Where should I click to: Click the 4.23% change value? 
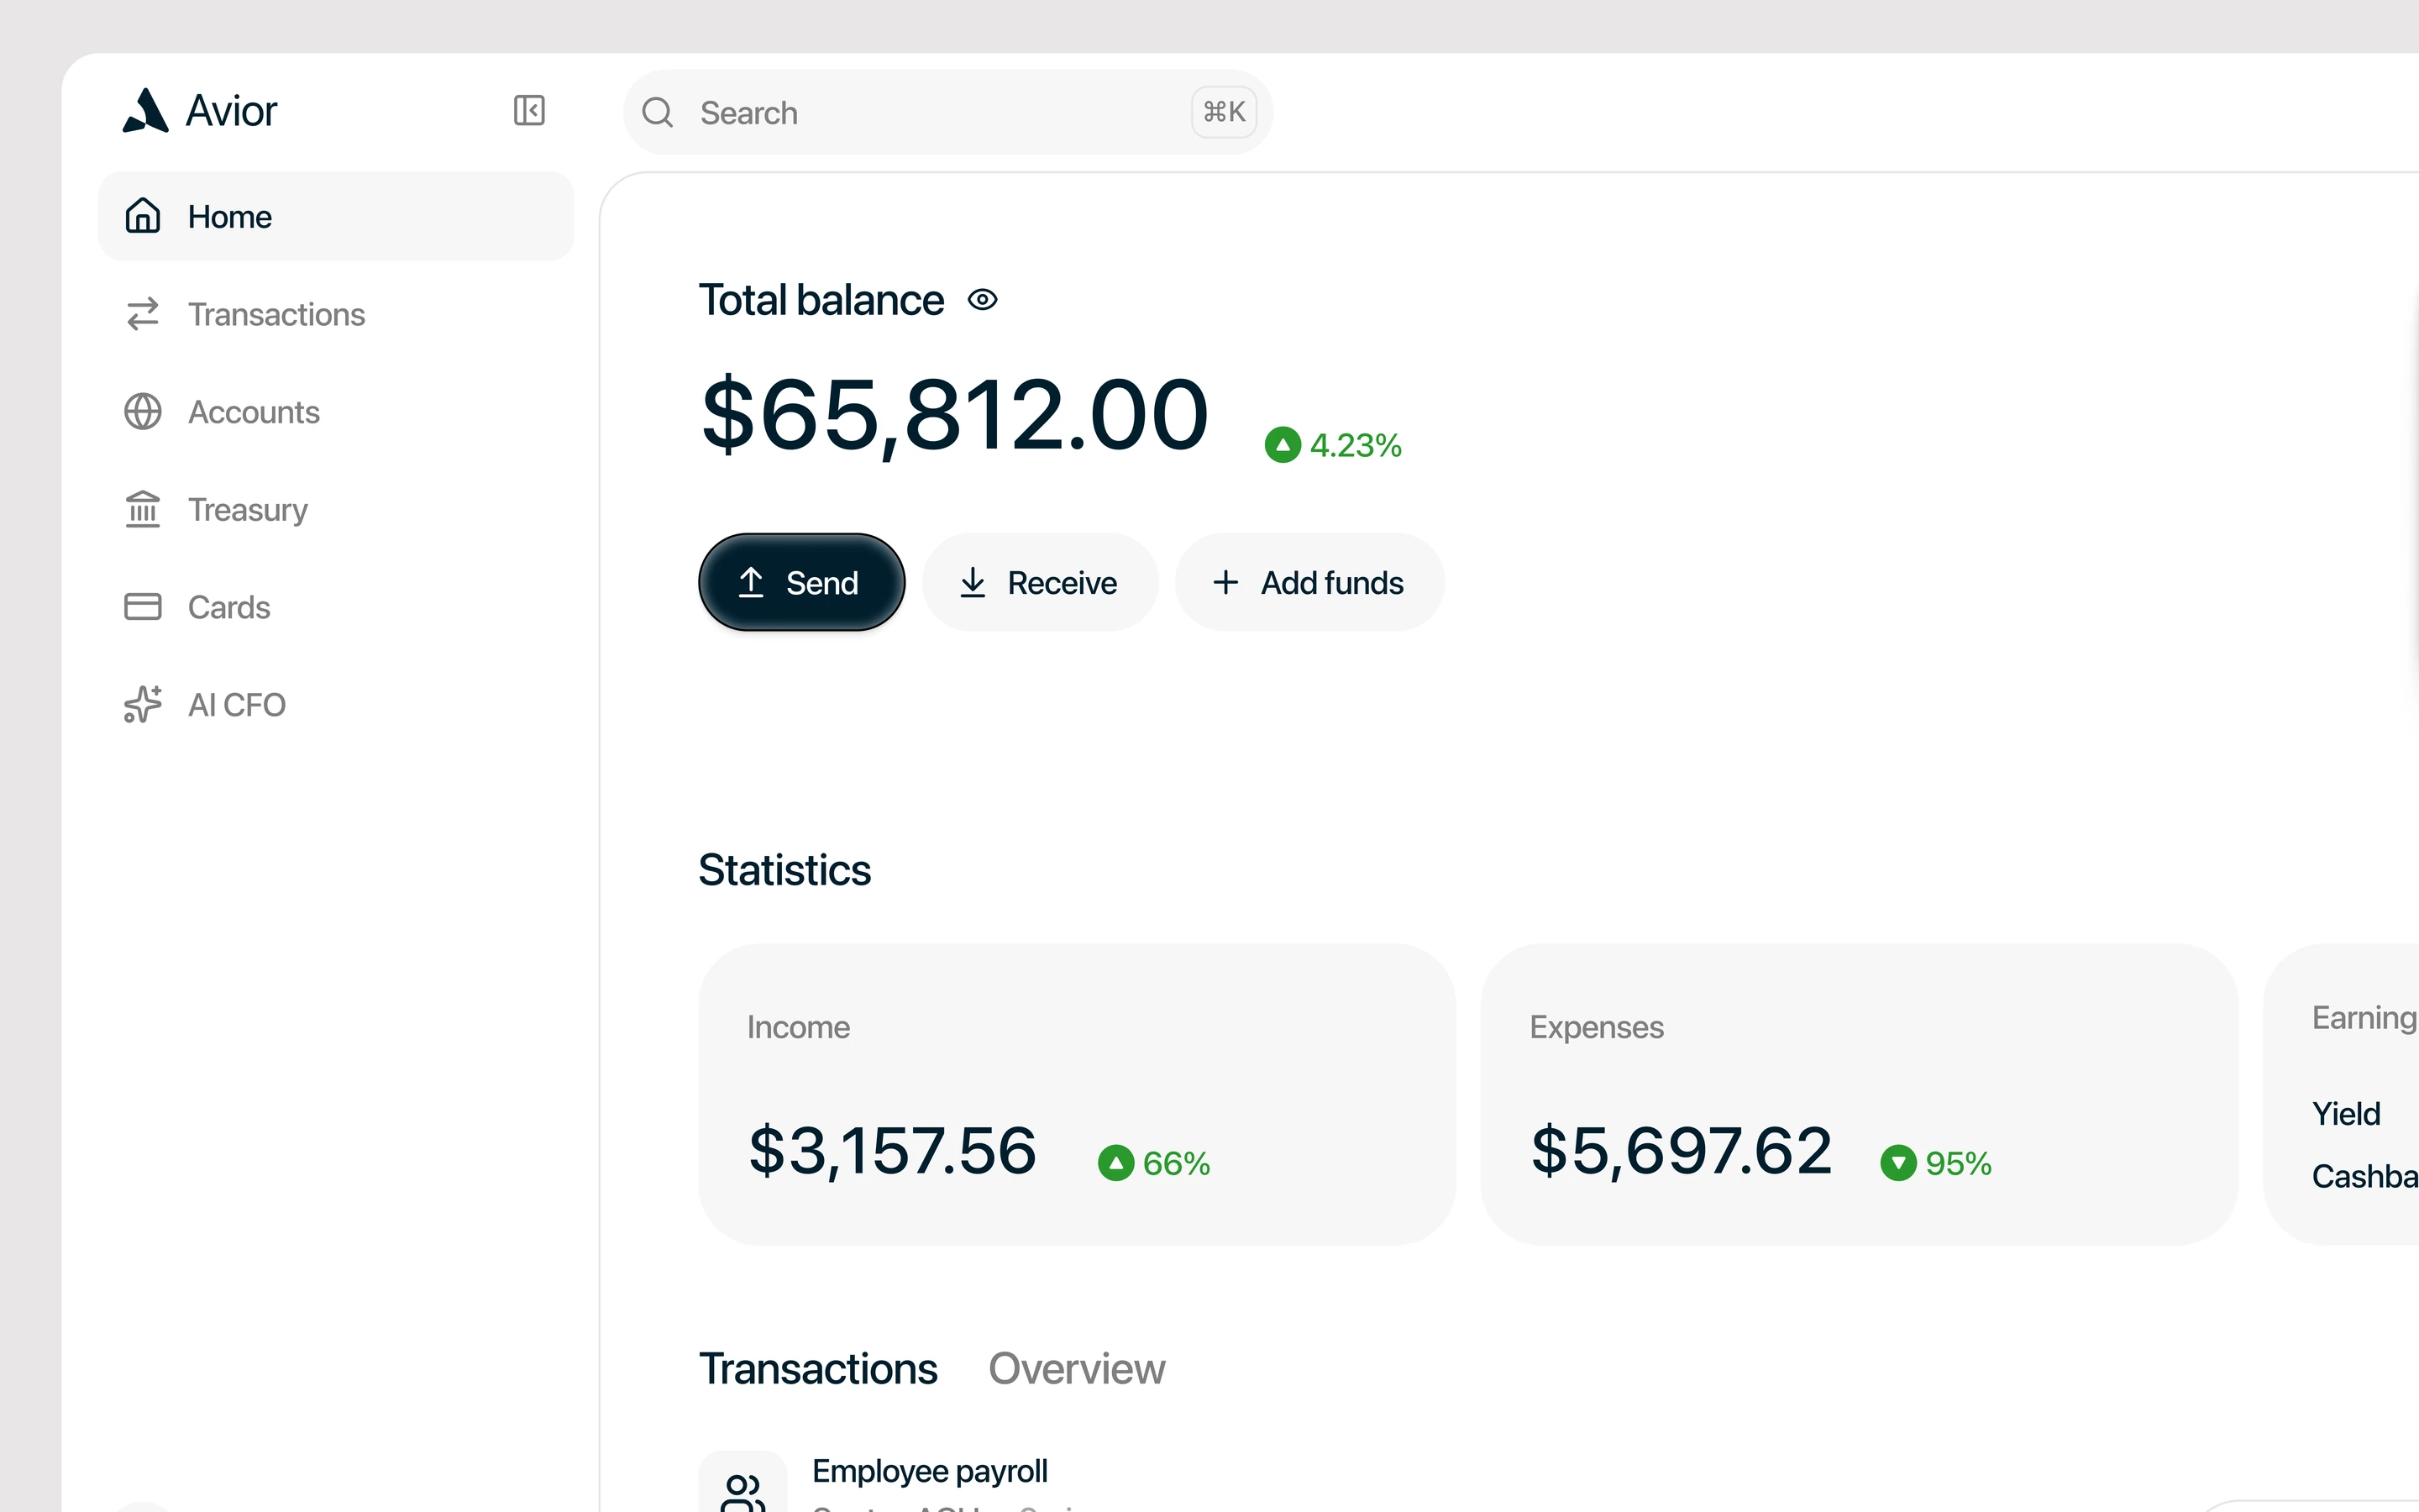point(1356,445)
